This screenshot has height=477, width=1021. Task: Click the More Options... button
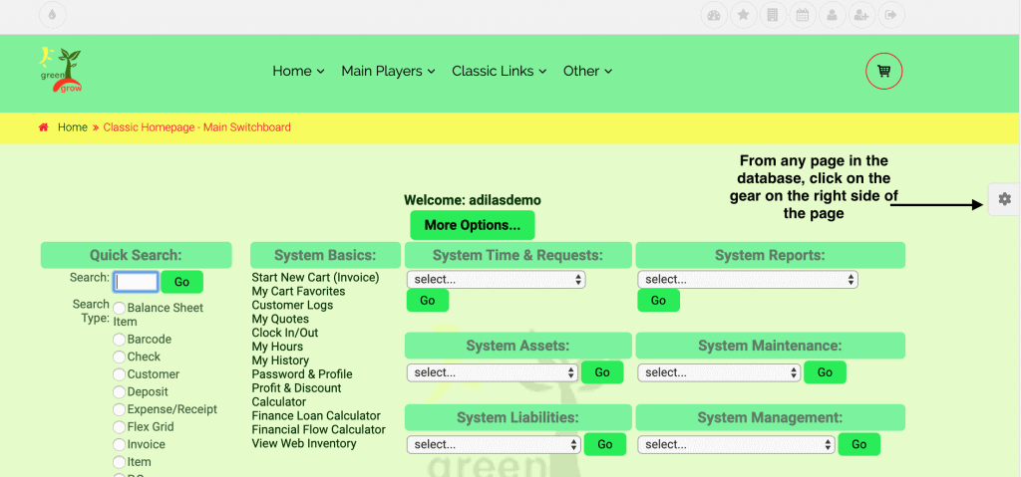pyautogui.click(x=472, y=225)
